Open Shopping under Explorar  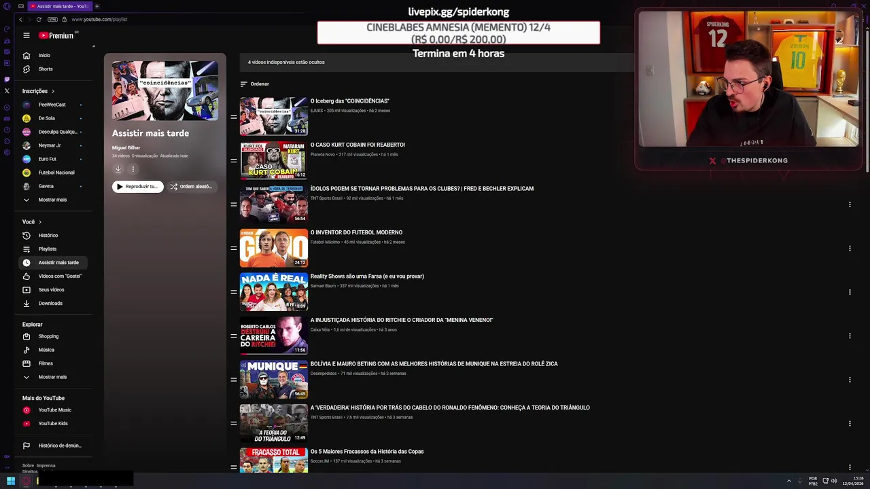(x=54, y=336)
